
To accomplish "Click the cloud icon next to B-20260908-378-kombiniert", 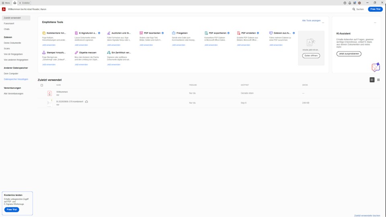I will [x=86, y=102].
